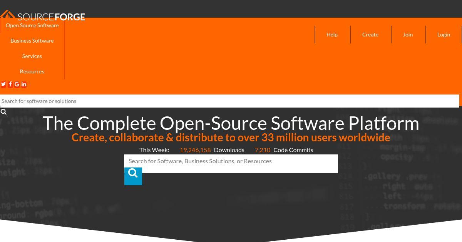This screenshot has width=462, height=242.
Task: Click the Login link
Action: click(x=444, y=35)
